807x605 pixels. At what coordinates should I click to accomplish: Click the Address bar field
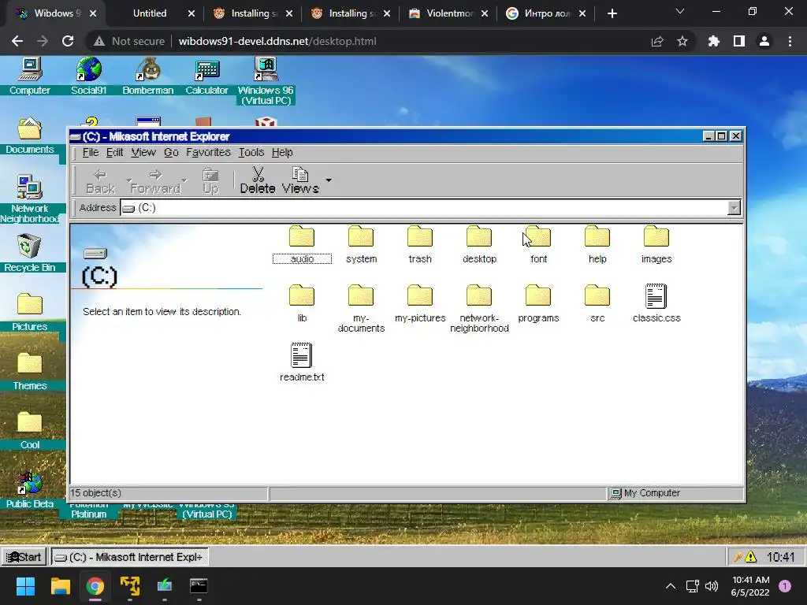[424, 208]
